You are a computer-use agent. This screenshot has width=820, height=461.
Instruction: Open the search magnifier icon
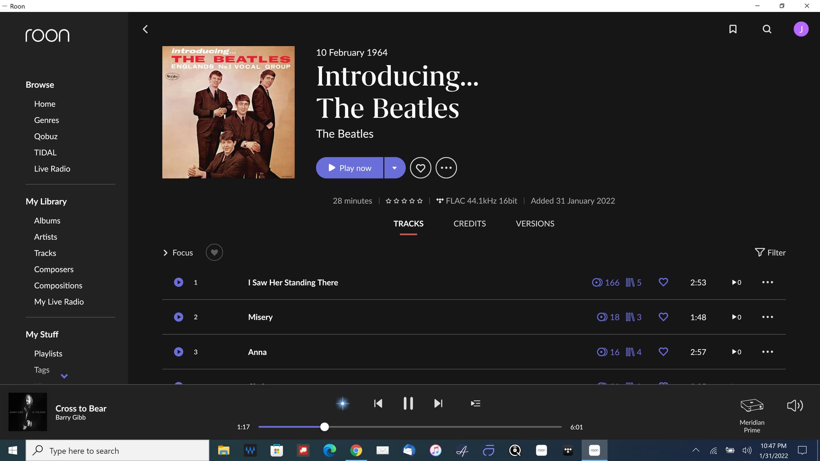[x=767, y=29]
